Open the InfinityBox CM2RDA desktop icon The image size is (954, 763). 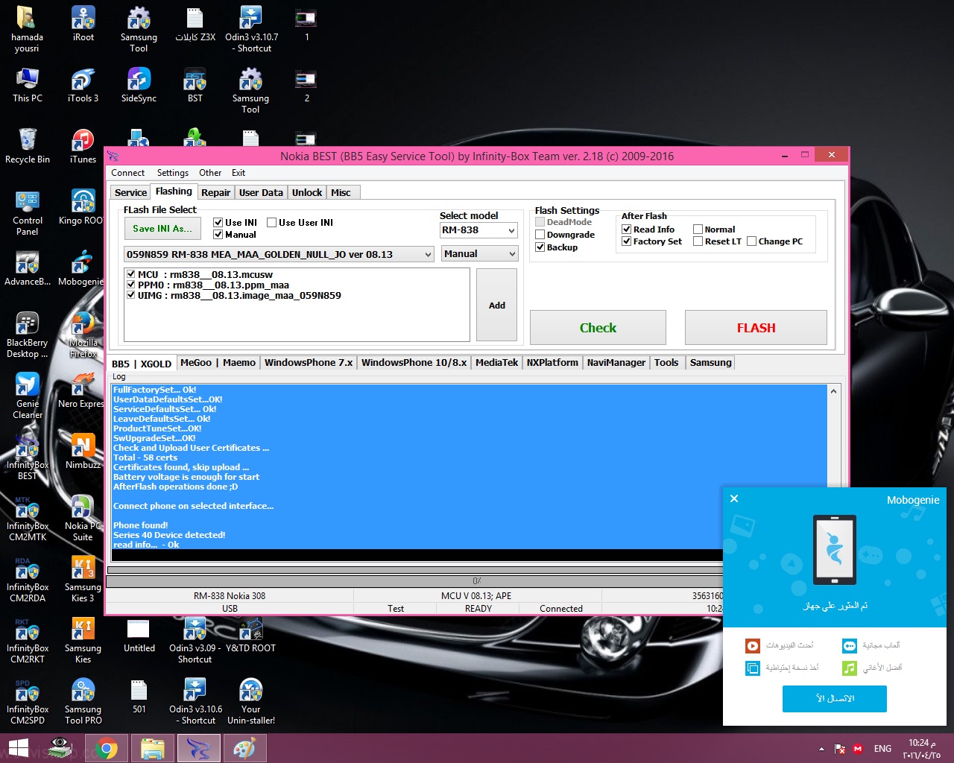click(x=28, y=580)
